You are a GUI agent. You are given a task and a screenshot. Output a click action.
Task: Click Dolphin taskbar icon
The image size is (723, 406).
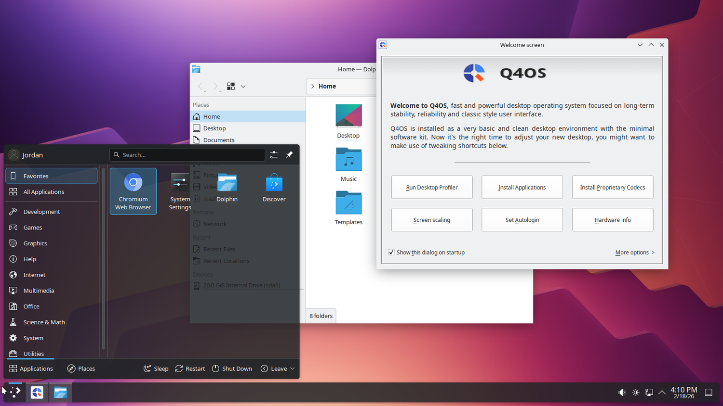[60, 393]
